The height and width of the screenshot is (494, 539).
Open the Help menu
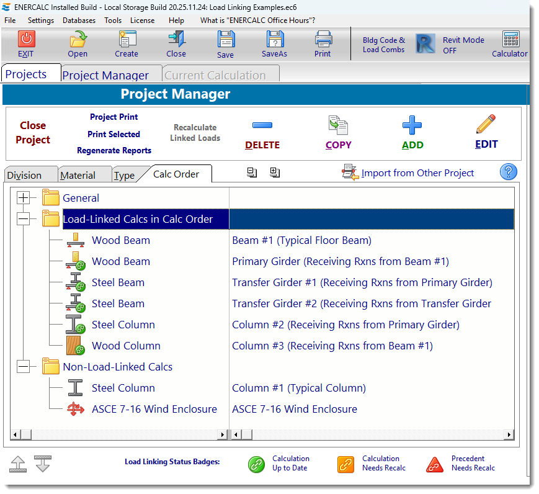coord(176,20)
